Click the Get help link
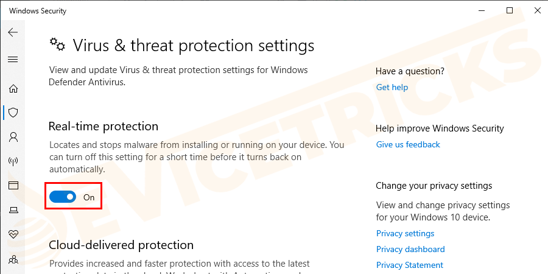Image resolution: width=548 pixels, height=274 pixels. pos(392,87)
